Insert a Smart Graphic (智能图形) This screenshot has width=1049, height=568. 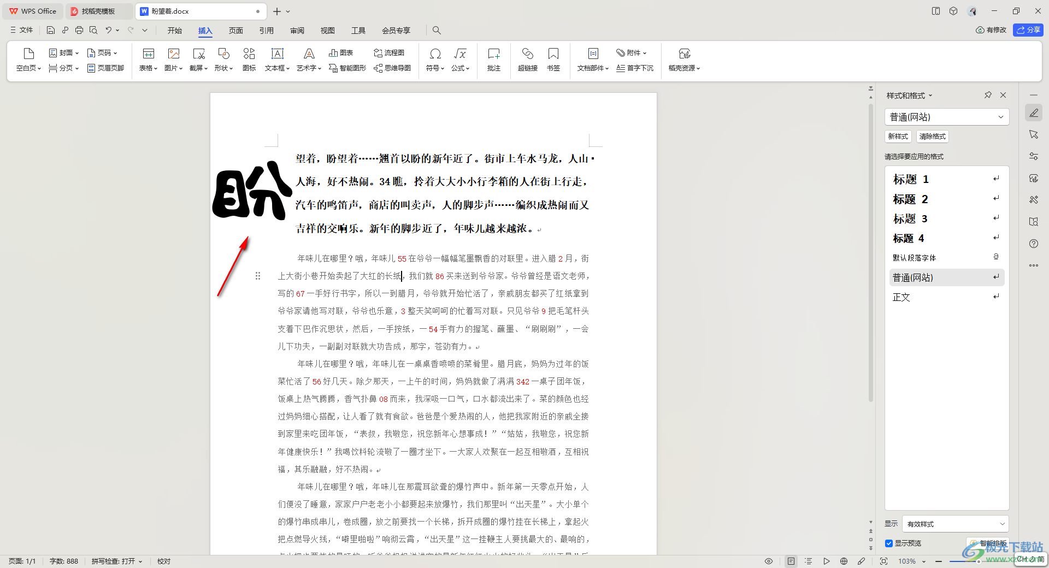347,68
